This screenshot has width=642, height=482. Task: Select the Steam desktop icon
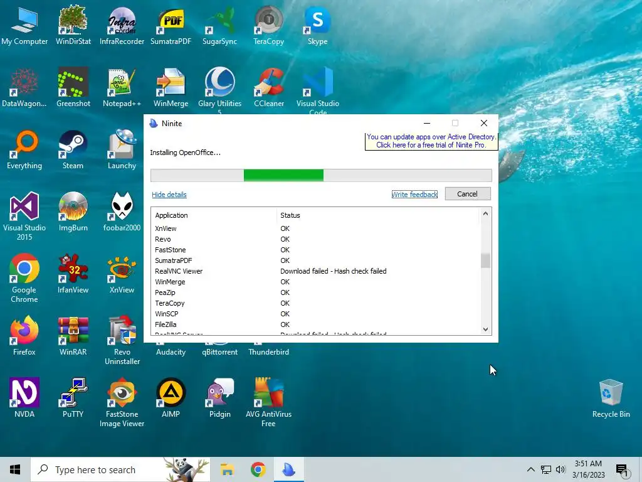pyautogui.click(x=73, y=149)
